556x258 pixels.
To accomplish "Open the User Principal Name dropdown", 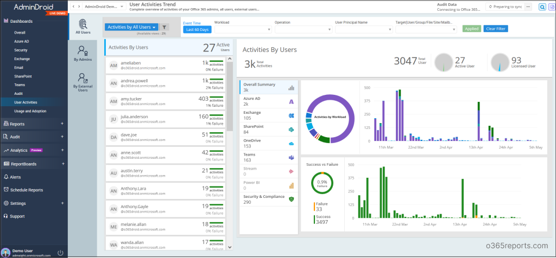I will [x=364, y=29].
